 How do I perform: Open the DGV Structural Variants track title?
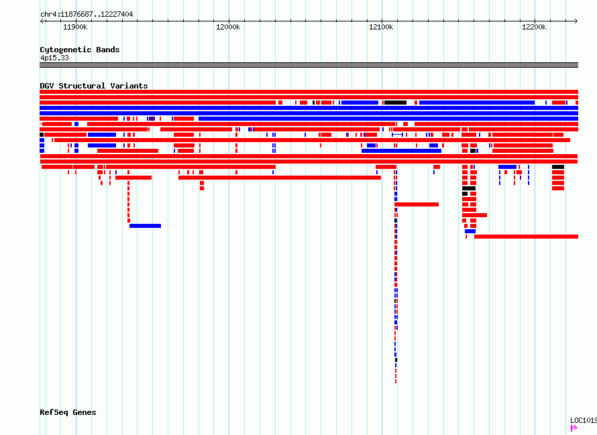(x=94, y=86)
